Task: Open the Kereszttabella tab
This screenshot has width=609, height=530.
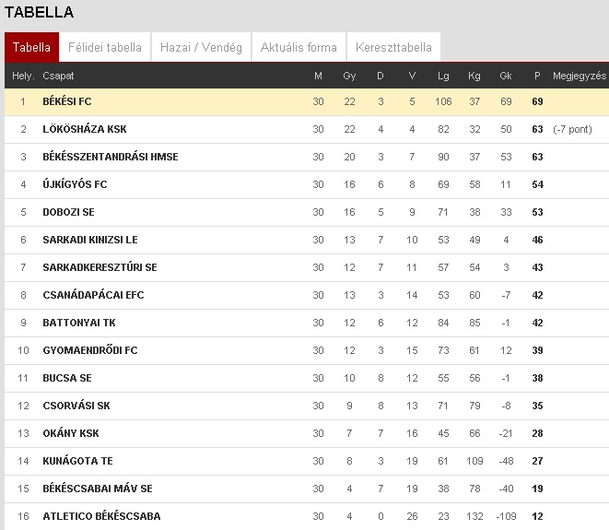Action: click(x=393, y=47)
